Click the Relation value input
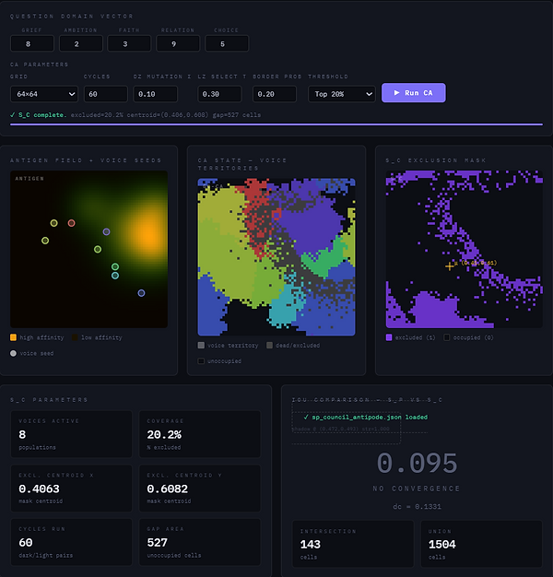553x577 pixels. 178,43
